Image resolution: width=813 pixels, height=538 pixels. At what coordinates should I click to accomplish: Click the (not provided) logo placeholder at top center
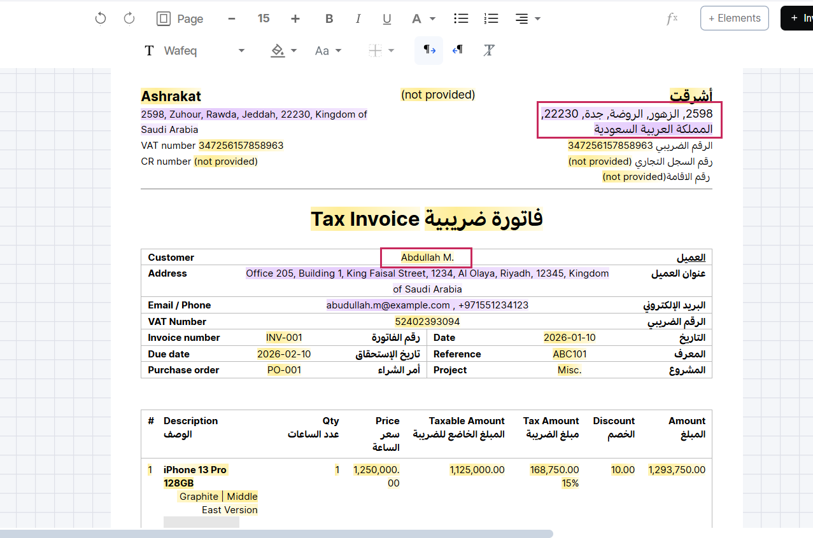click(x=438, y=95)
